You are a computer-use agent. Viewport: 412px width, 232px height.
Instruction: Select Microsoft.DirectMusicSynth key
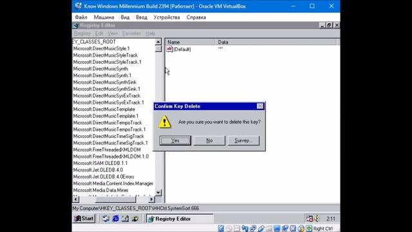pyautogui.click(x=100, y=69)
